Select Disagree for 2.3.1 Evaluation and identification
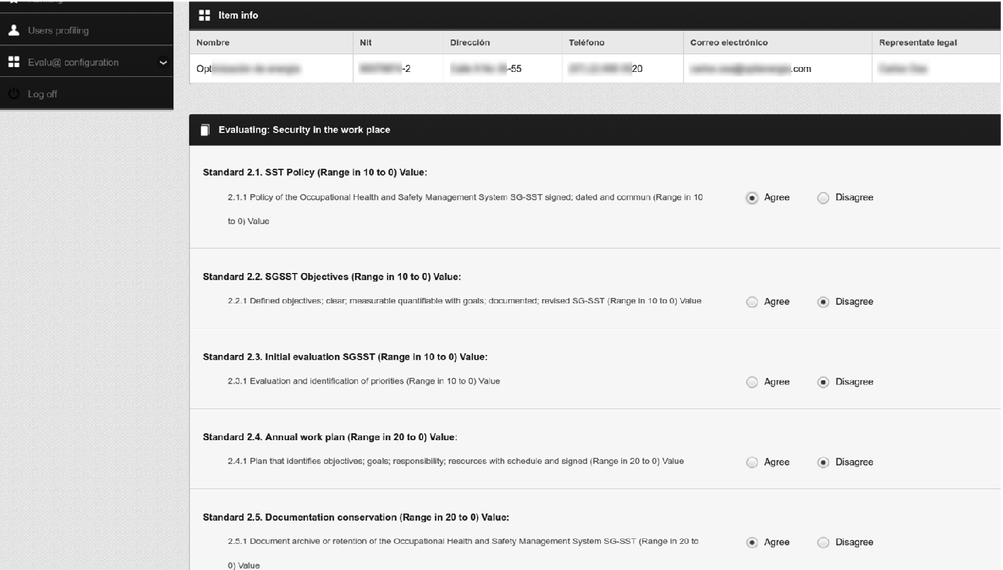1003x570 pixels. point(823,382)
